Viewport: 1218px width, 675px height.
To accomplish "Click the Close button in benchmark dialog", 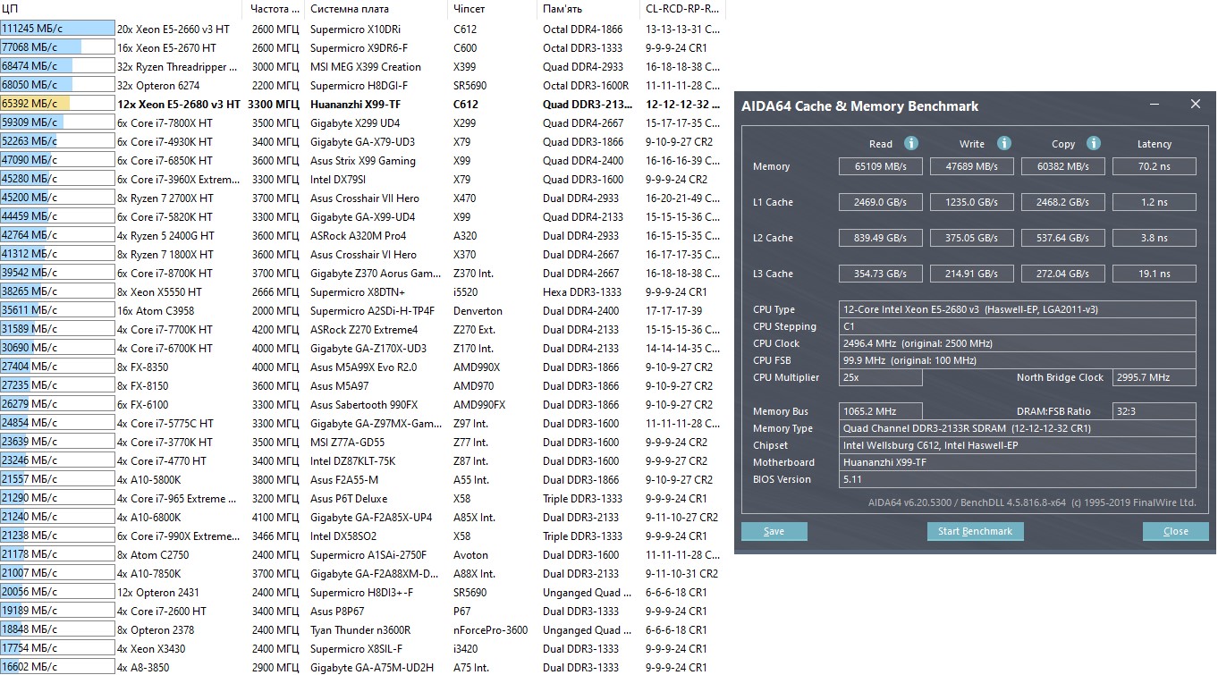I will coord(1175,531).
